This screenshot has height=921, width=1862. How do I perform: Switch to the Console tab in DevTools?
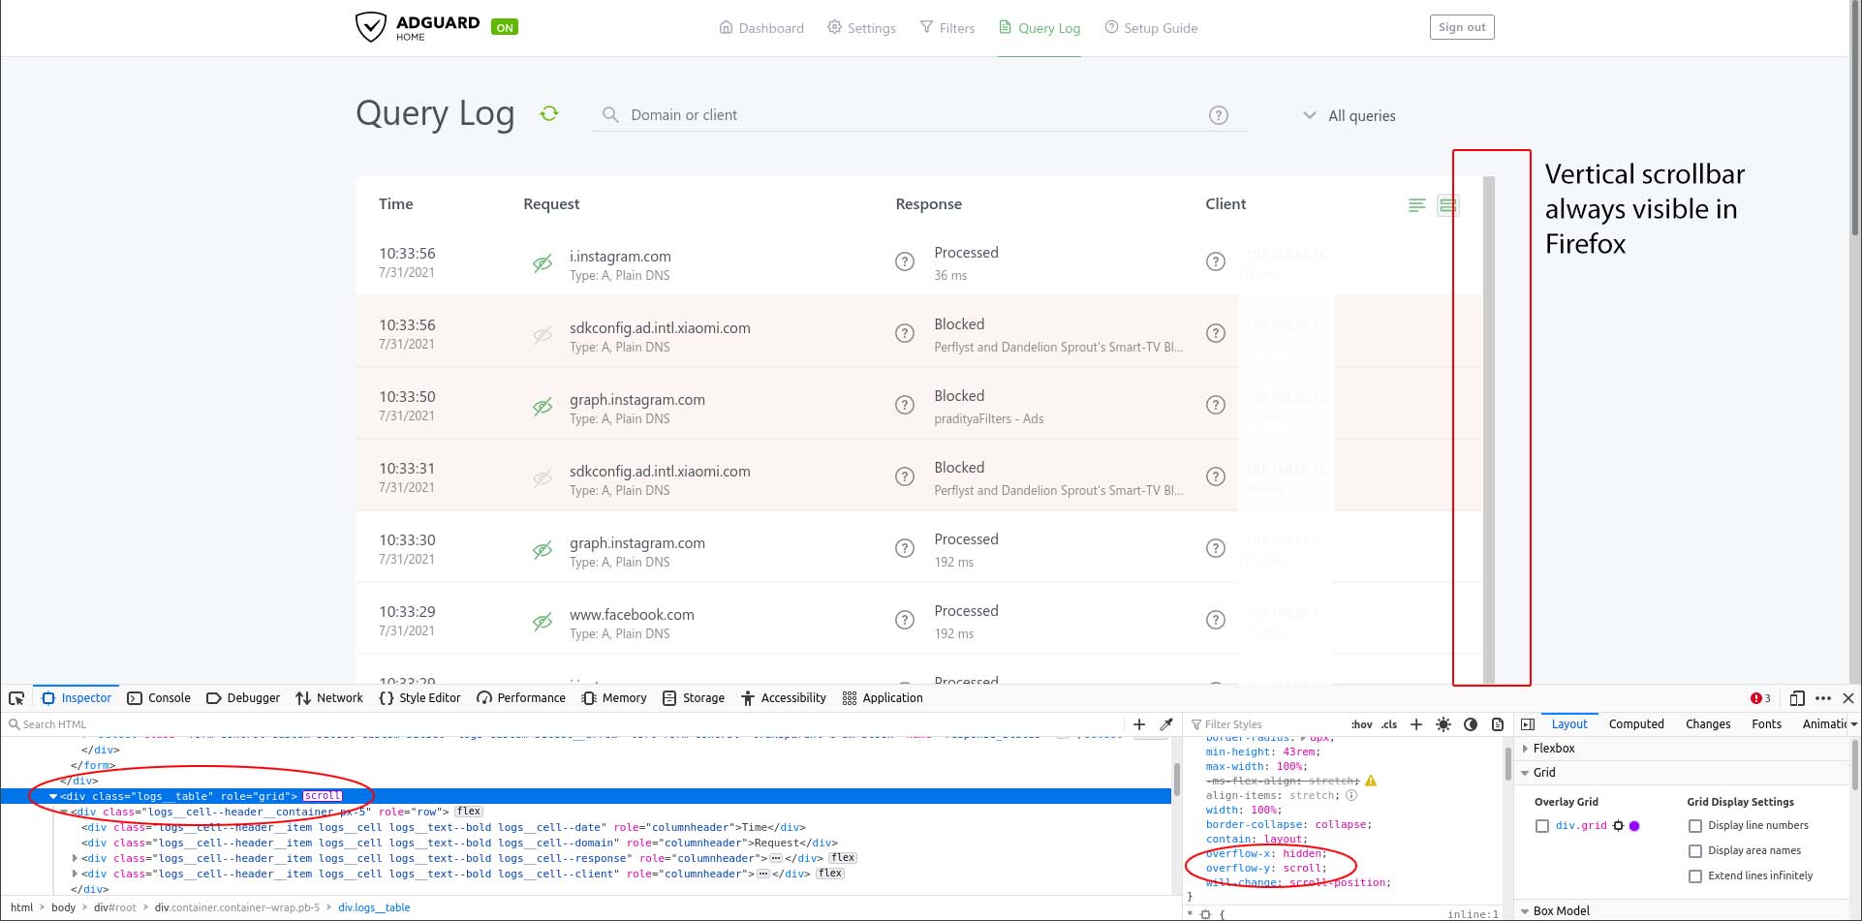pyautogui.click(x=170, y=697)
